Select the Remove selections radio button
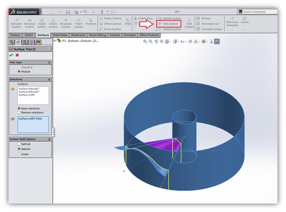 click(x=19, y=112)
